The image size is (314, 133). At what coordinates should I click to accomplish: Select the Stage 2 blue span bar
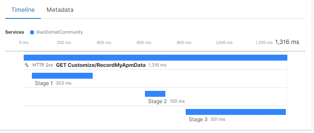[155, 94]
